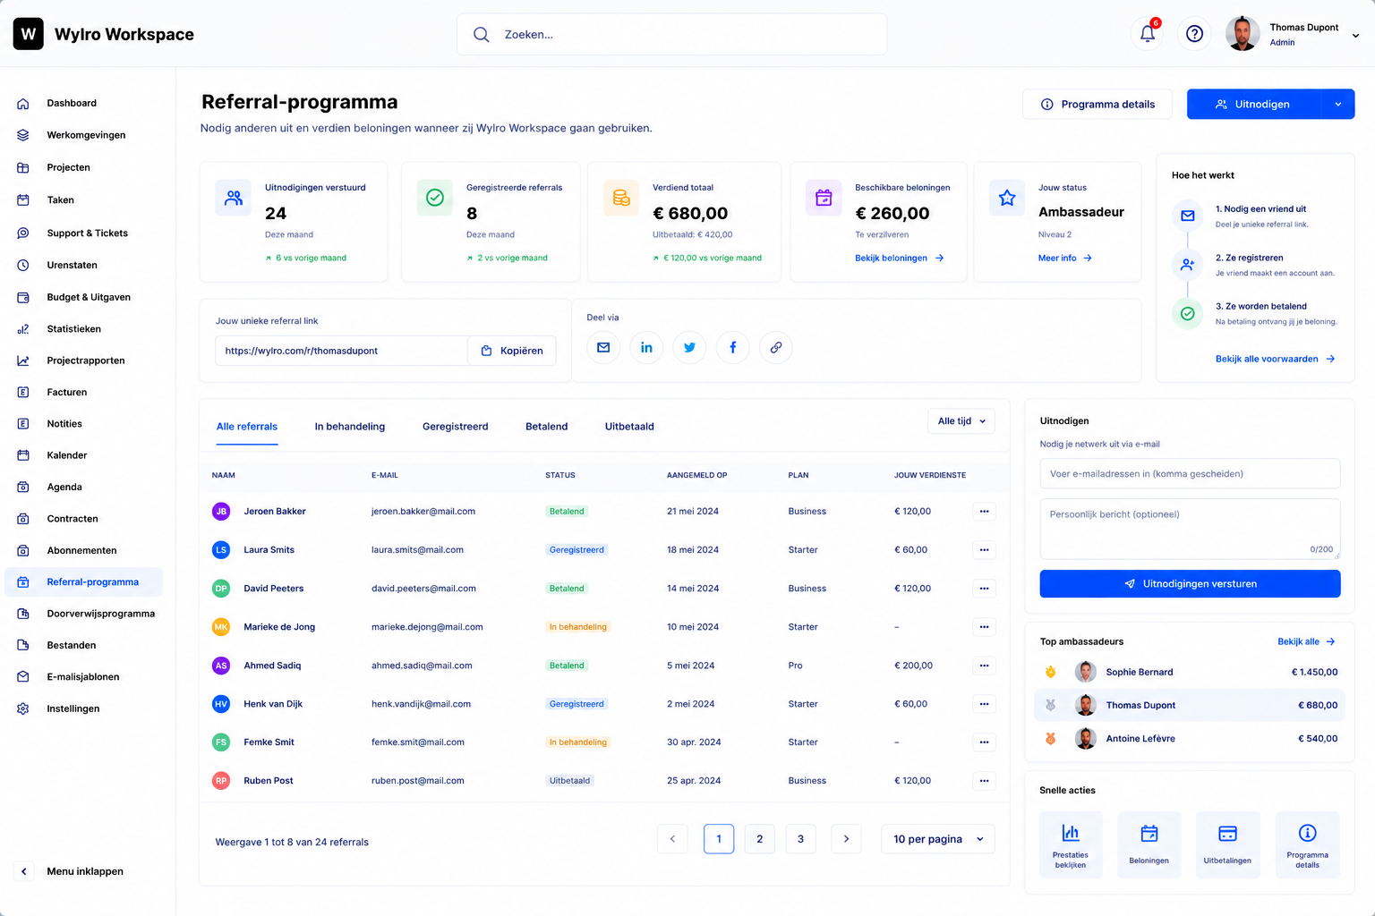Open Prestaties bekijken quick action

coord(1071,844)
